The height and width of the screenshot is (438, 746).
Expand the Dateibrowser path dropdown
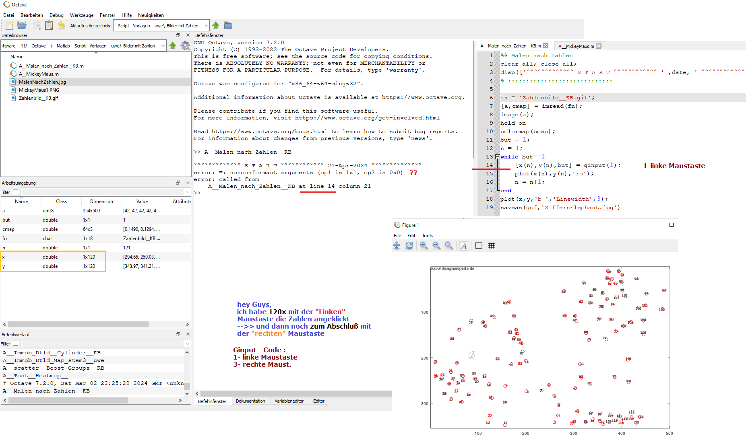click(x=163, y=46)
